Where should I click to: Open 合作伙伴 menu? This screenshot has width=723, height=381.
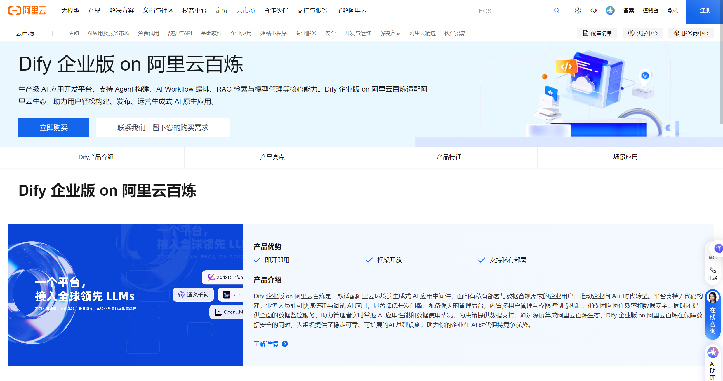coord(276,10)
